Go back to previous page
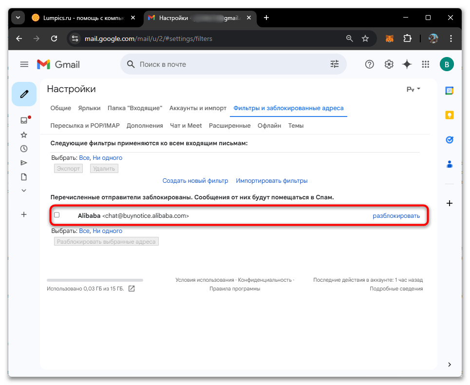The height and width of the screenshot is (385, 470). [x=19, y=38]
